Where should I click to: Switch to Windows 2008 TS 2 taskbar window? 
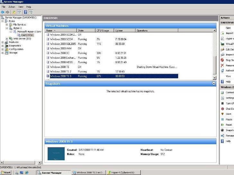(89, 173)
